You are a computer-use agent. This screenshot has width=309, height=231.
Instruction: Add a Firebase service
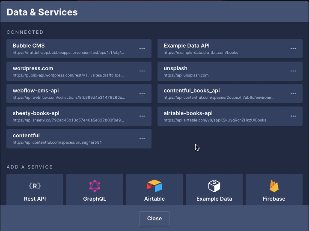pyautogui.click(x=274, y=190)
